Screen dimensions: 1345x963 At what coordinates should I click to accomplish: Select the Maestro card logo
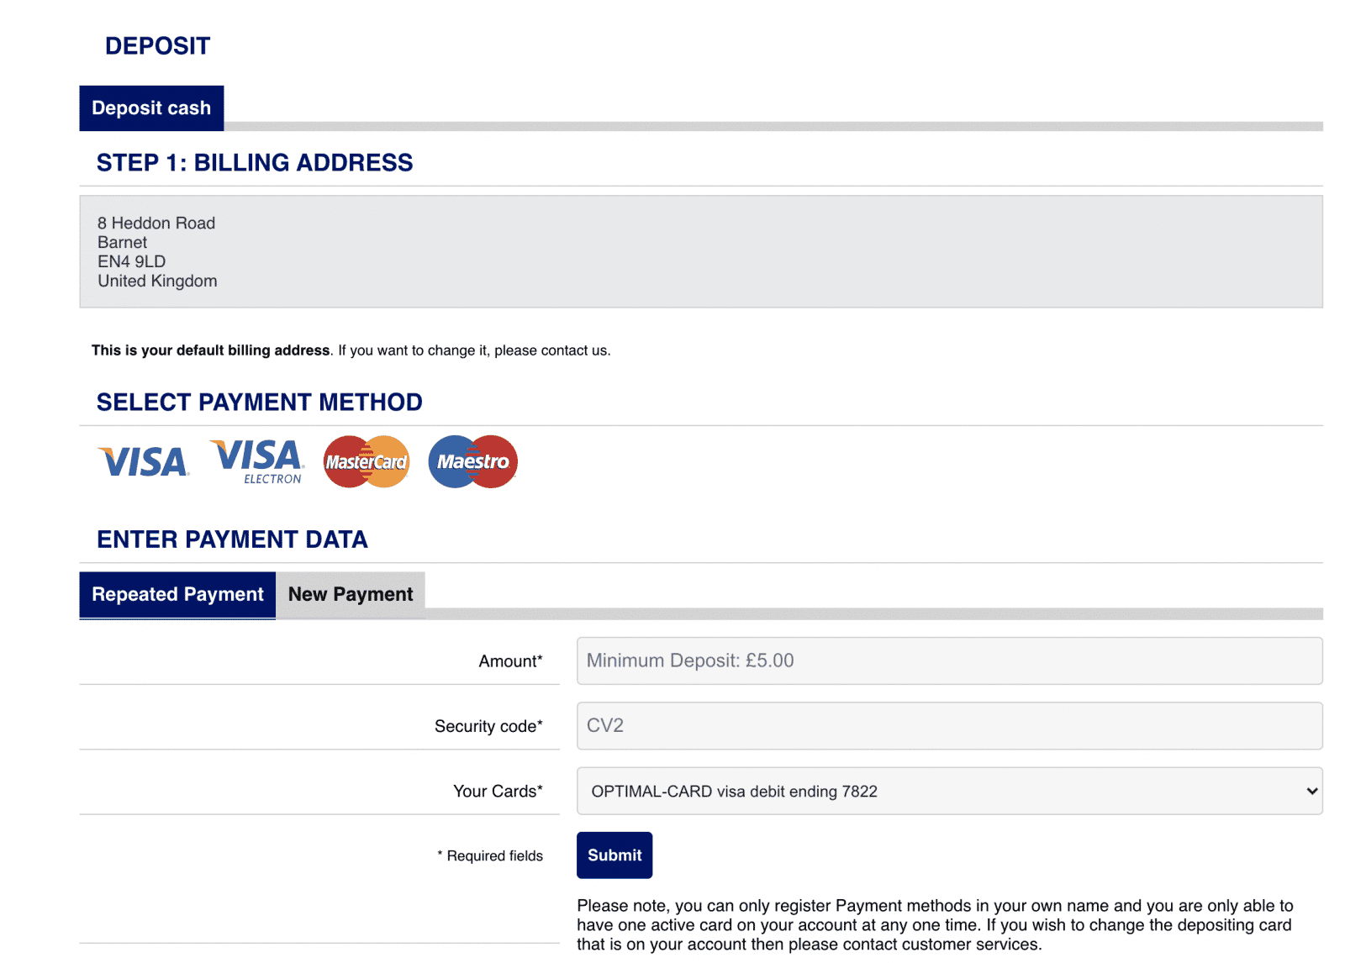472,461
